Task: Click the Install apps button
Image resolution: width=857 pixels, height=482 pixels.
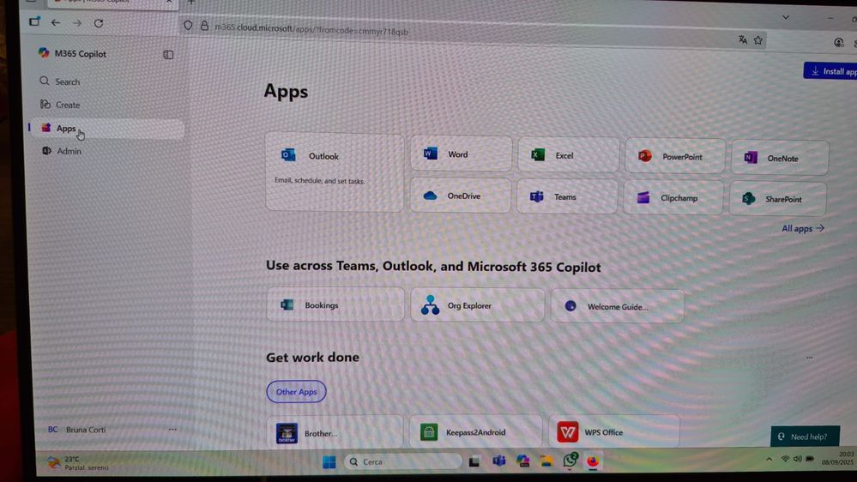Action: point(830,70)
